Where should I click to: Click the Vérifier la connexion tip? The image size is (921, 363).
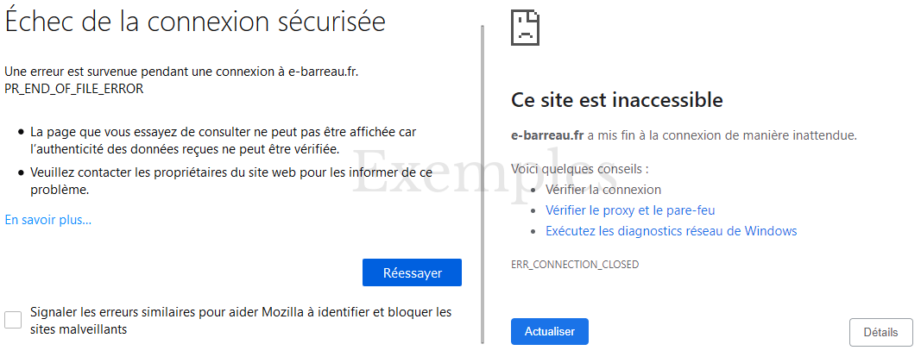click(603, 190)
